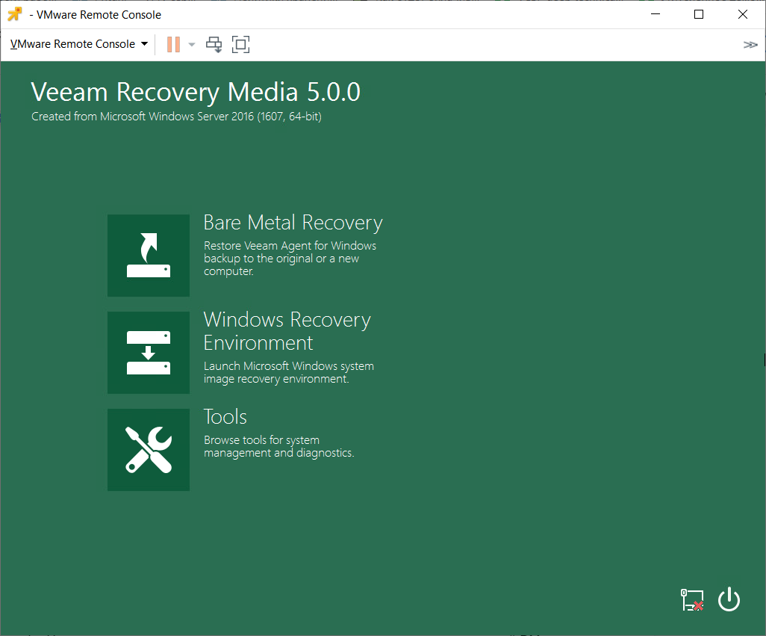Launch the Windows Recovery Environment tile icon
This screenshot has height=636, width=766.
pos(149,353)
